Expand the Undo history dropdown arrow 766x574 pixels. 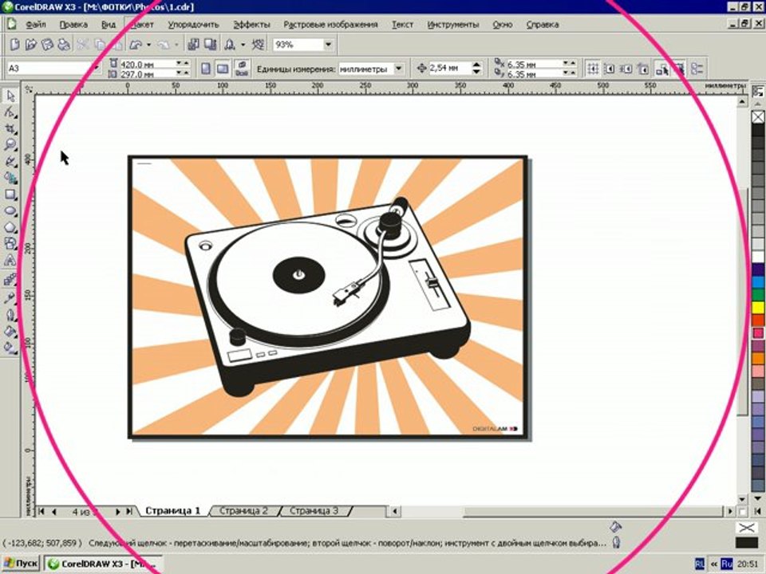(148, 45)
